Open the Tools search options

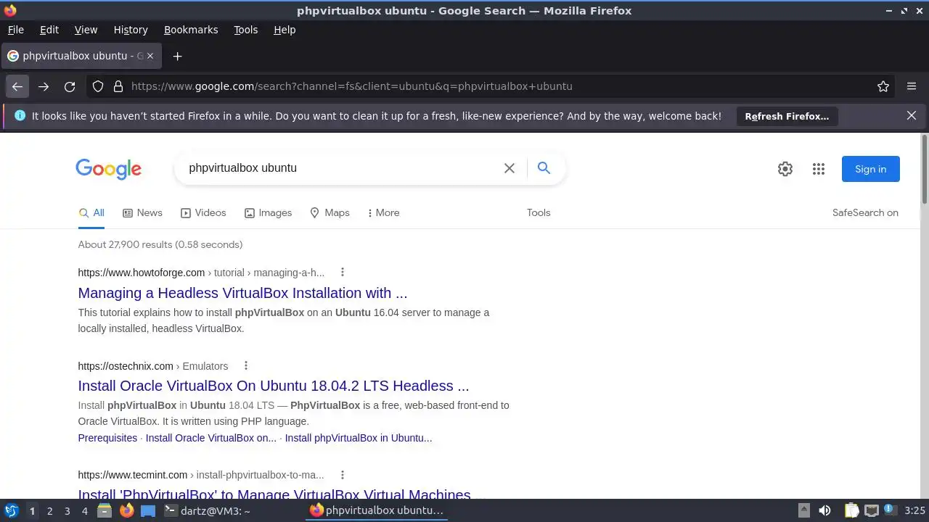[x=539, y=212]
